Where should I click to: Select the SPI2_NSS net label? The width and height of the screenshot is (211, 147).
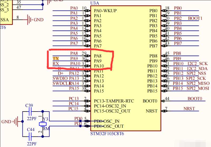(x=196, y=73)
